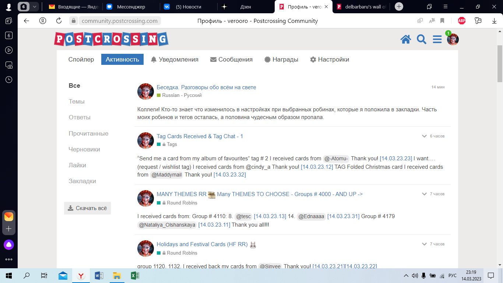Filter activity by Темы

[x=77, y=101]
